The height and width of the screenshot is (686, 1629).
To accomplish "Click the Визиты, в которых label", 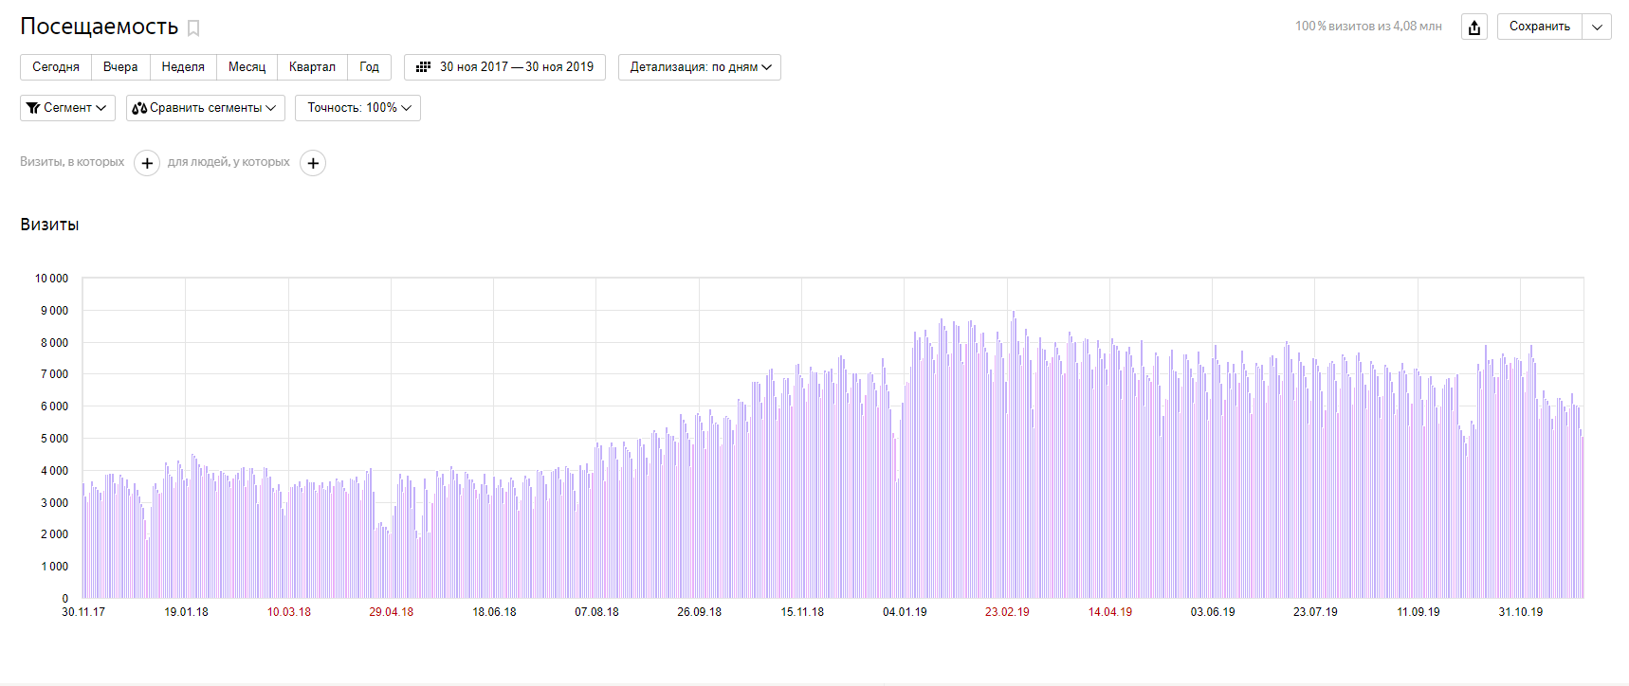I will click(x=72, y=162).
